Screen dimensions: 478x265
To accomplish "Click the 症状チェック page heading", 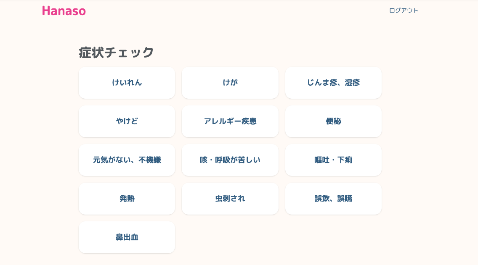I will 116,52.
